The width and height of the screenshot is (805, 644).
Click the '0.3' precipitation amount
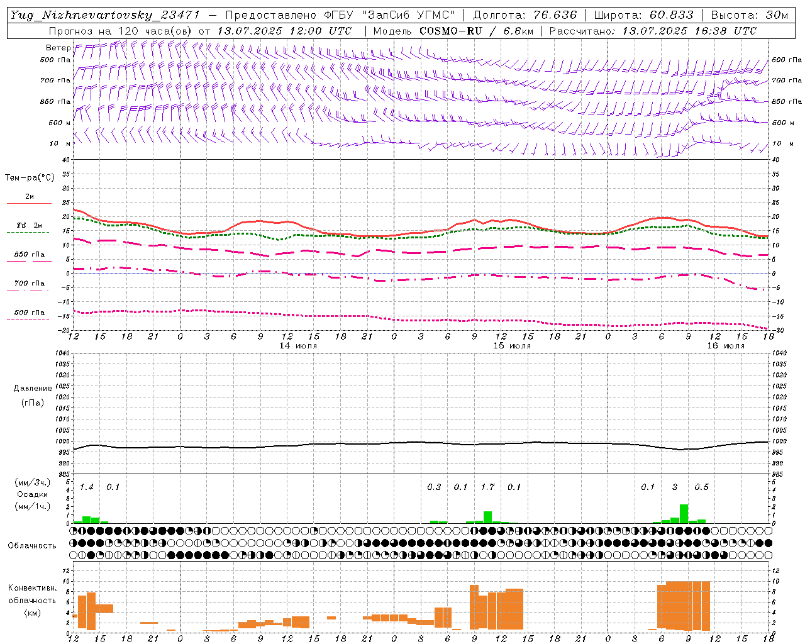[x=434, y=487]
